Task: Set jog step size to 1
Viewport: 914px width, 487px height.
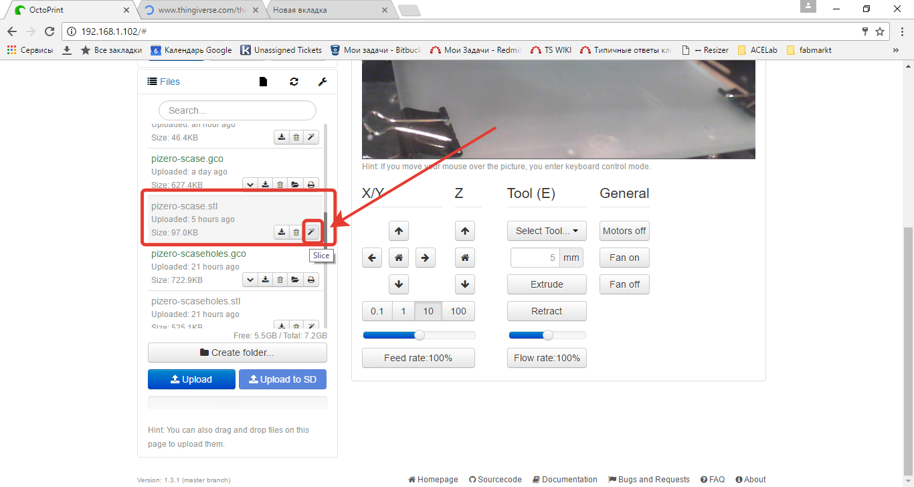Action: pyautogui.click(x=403, y=311)
